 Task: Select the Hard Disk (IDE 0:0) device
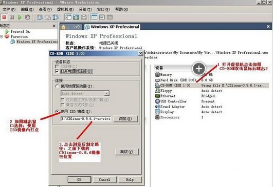point(175,80)
